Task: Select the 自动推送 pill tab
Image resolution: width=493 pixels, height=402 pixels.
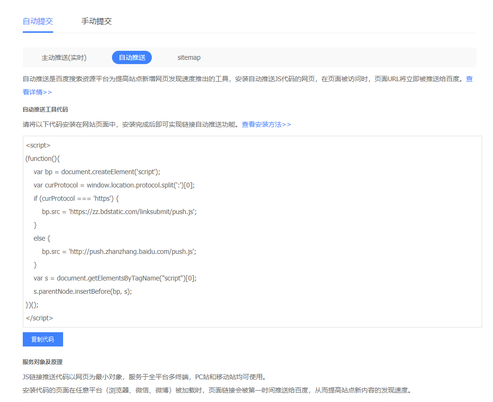Action: click(132, 57)
